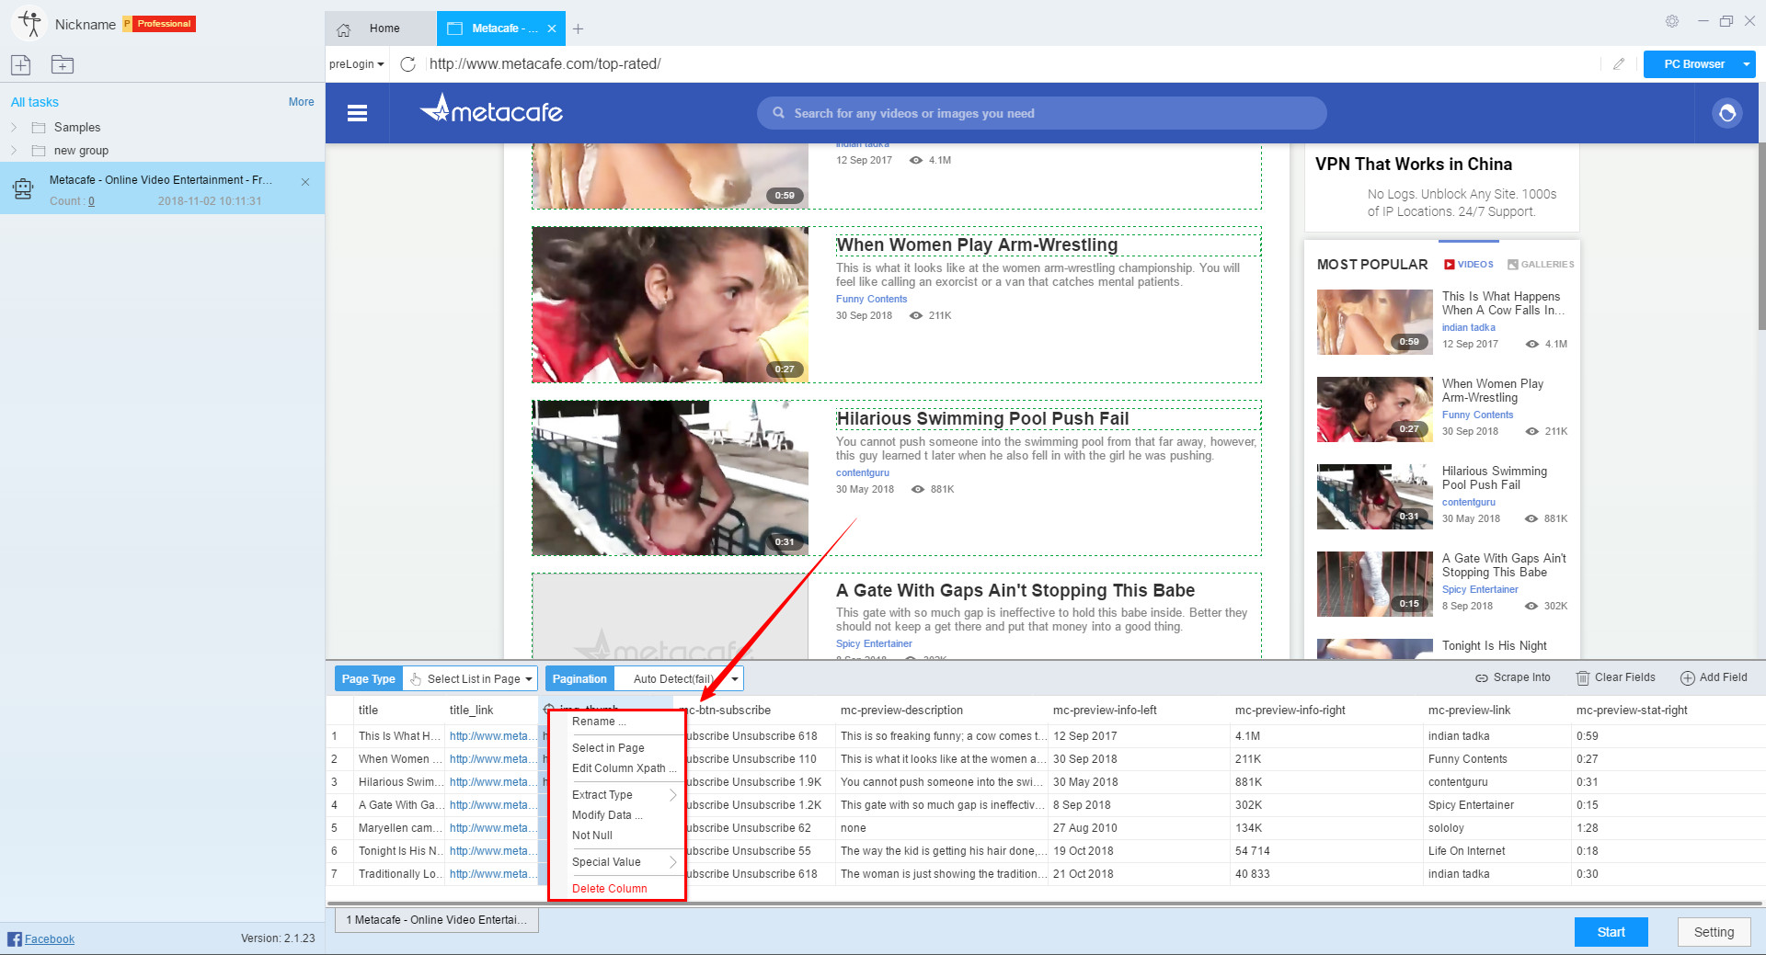
Task: Close the Metacafe task in sidebar
Action: pos(305,182)
